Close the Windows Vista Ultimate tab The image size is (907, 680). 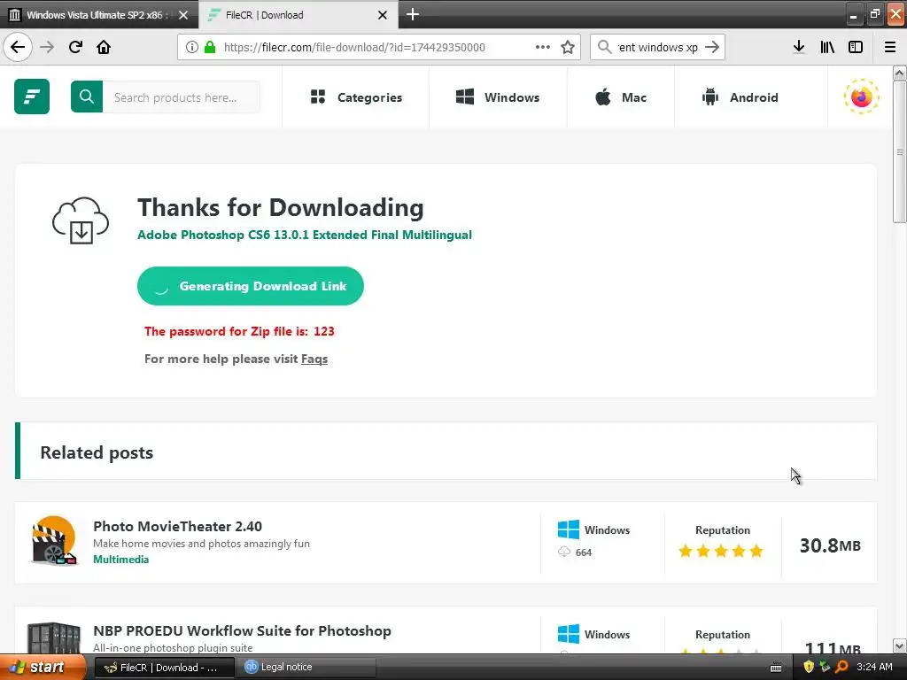(x=183, y=15)
